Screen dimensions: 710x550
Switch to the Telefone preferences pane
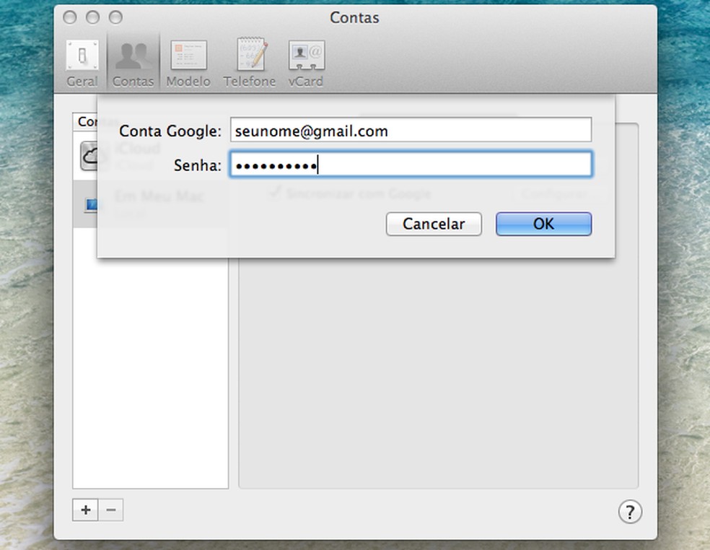point(250,63)
